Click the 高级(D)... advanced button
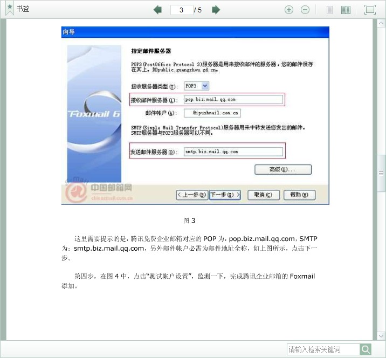386x358 pixels. (x=283, y=169)
